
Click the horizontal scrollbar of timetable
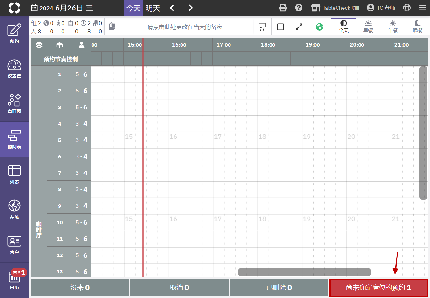pos(304,272)
